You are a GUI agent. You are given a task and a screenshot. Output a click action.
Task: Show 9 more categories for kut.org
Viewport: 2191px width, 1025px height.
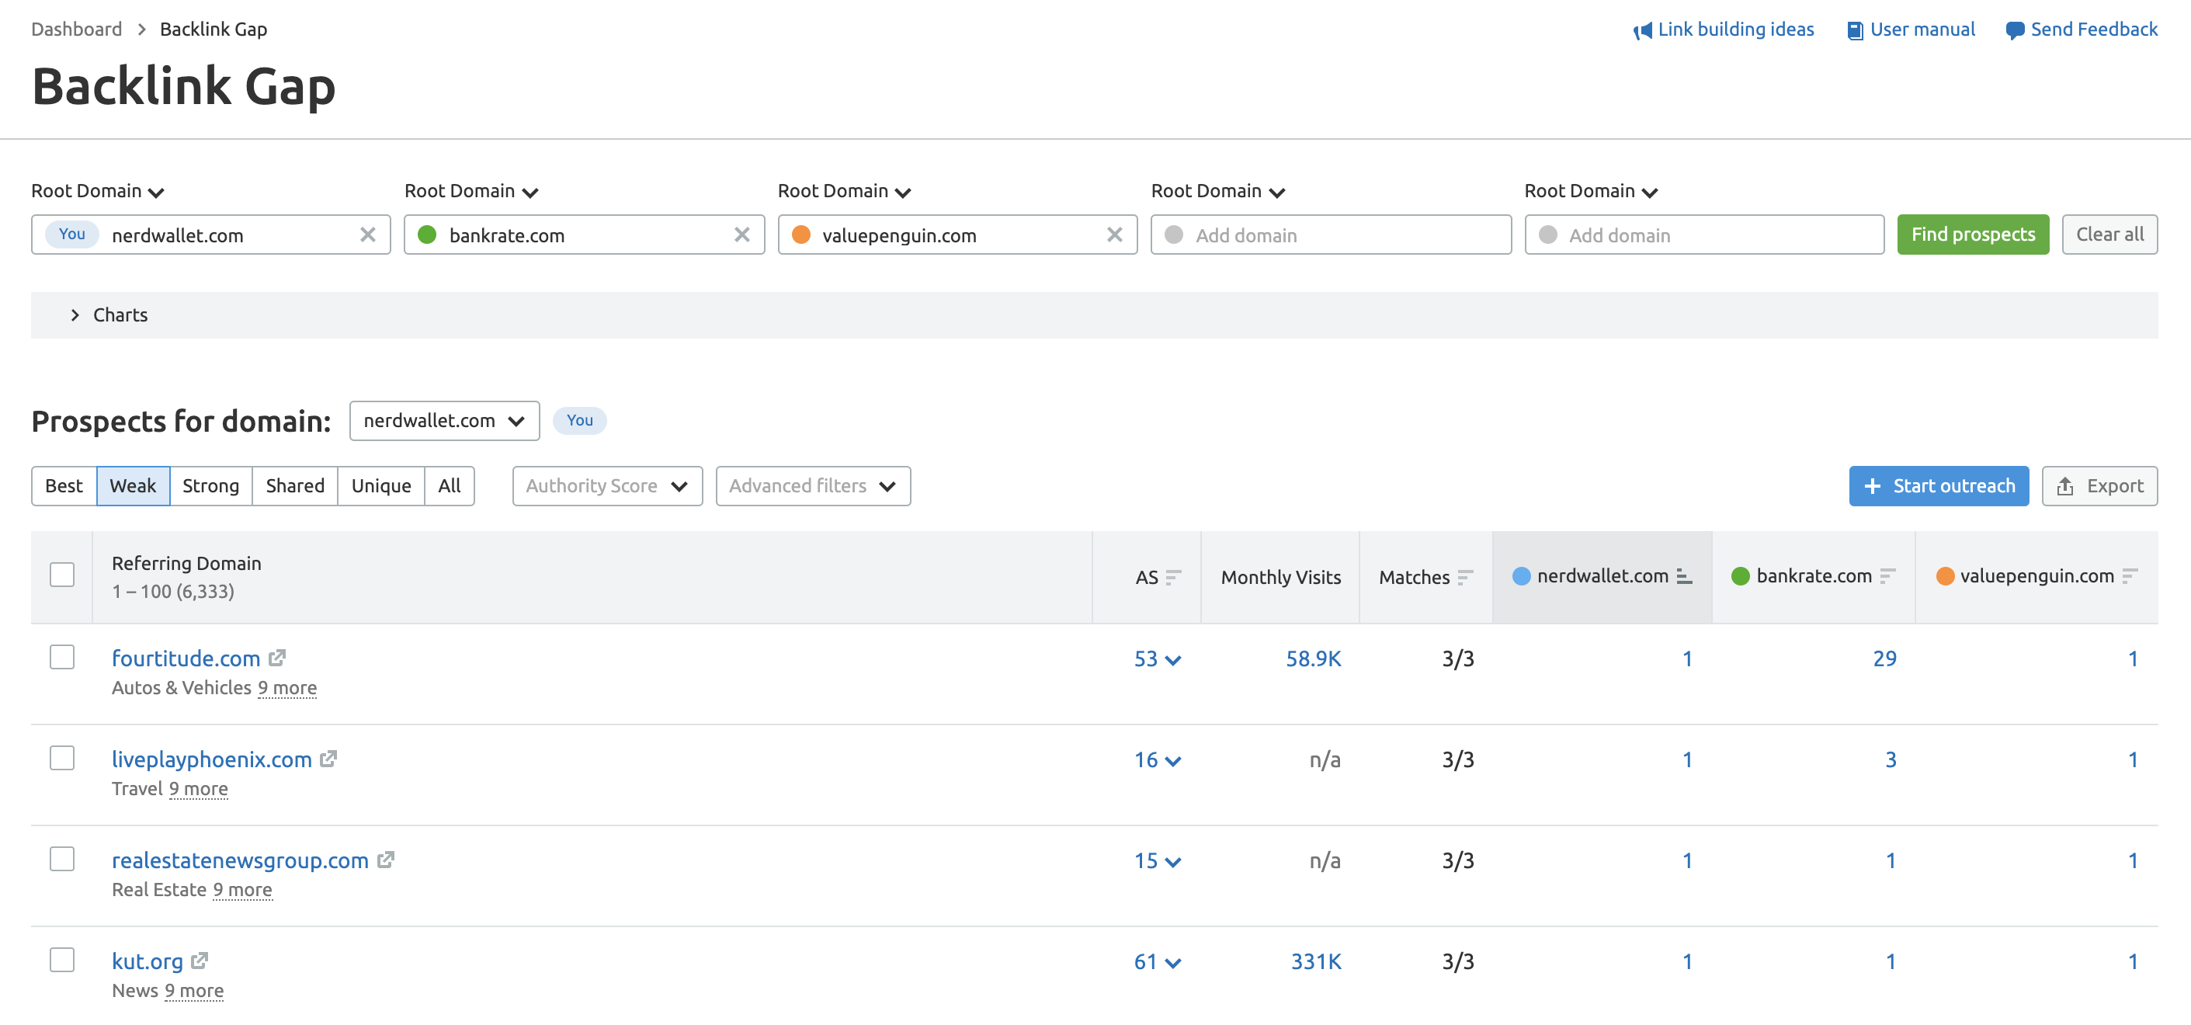tap(194, 990)
